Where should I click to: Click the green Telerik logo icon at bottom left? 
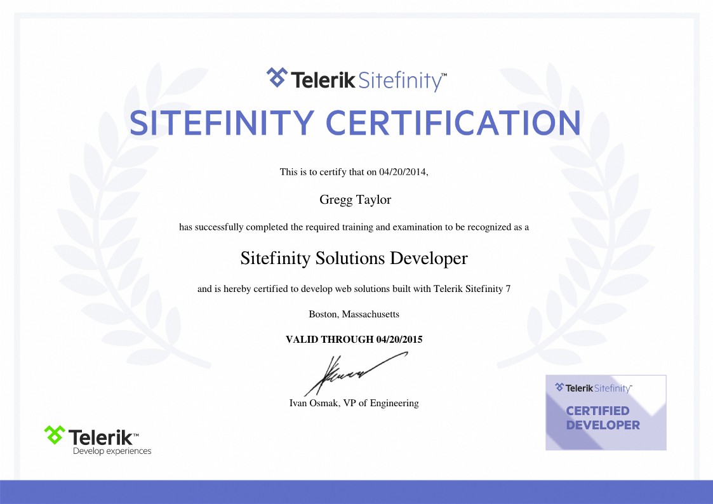55,435
